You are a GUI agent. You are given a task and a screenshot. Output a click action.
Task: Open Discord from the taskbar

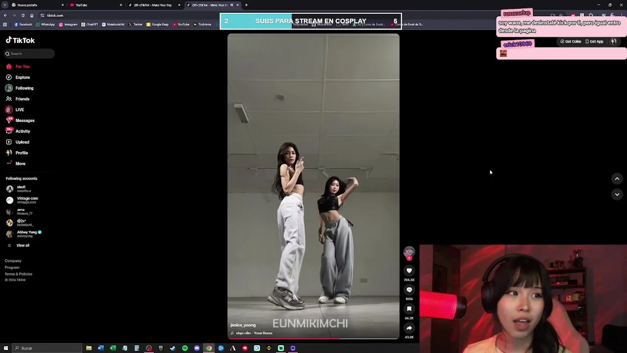pos(197,348)
